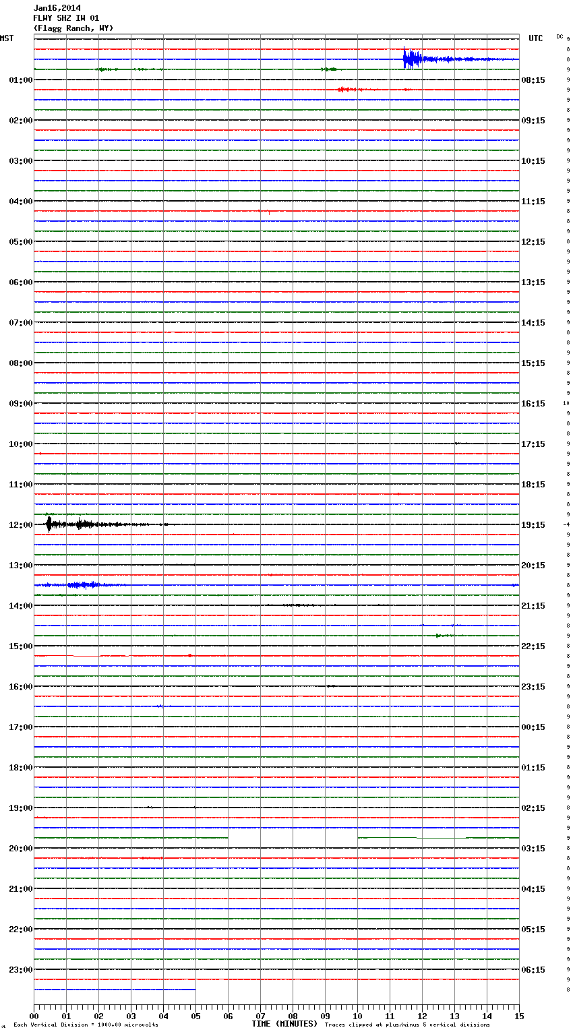The height and width of the screenshot is (1034, 573).
Task: Click the vertical division microvolts scale note
Action: tap(86, 1025)
